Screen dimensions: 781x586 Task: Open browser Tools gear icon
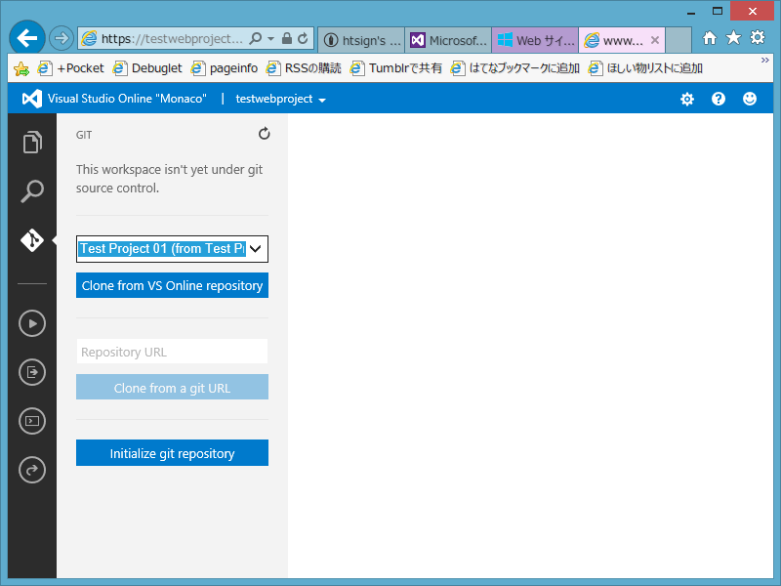click(x=758, y=37)
